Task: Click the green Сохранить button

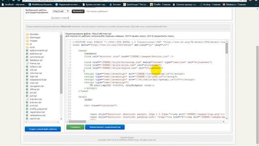Action: coord(75,127)
